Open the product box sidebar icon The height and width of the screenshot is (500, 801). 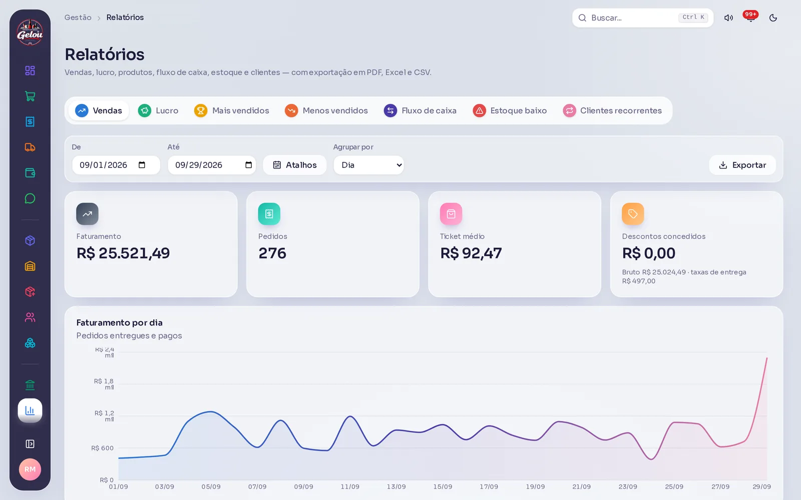coord(30,240)
